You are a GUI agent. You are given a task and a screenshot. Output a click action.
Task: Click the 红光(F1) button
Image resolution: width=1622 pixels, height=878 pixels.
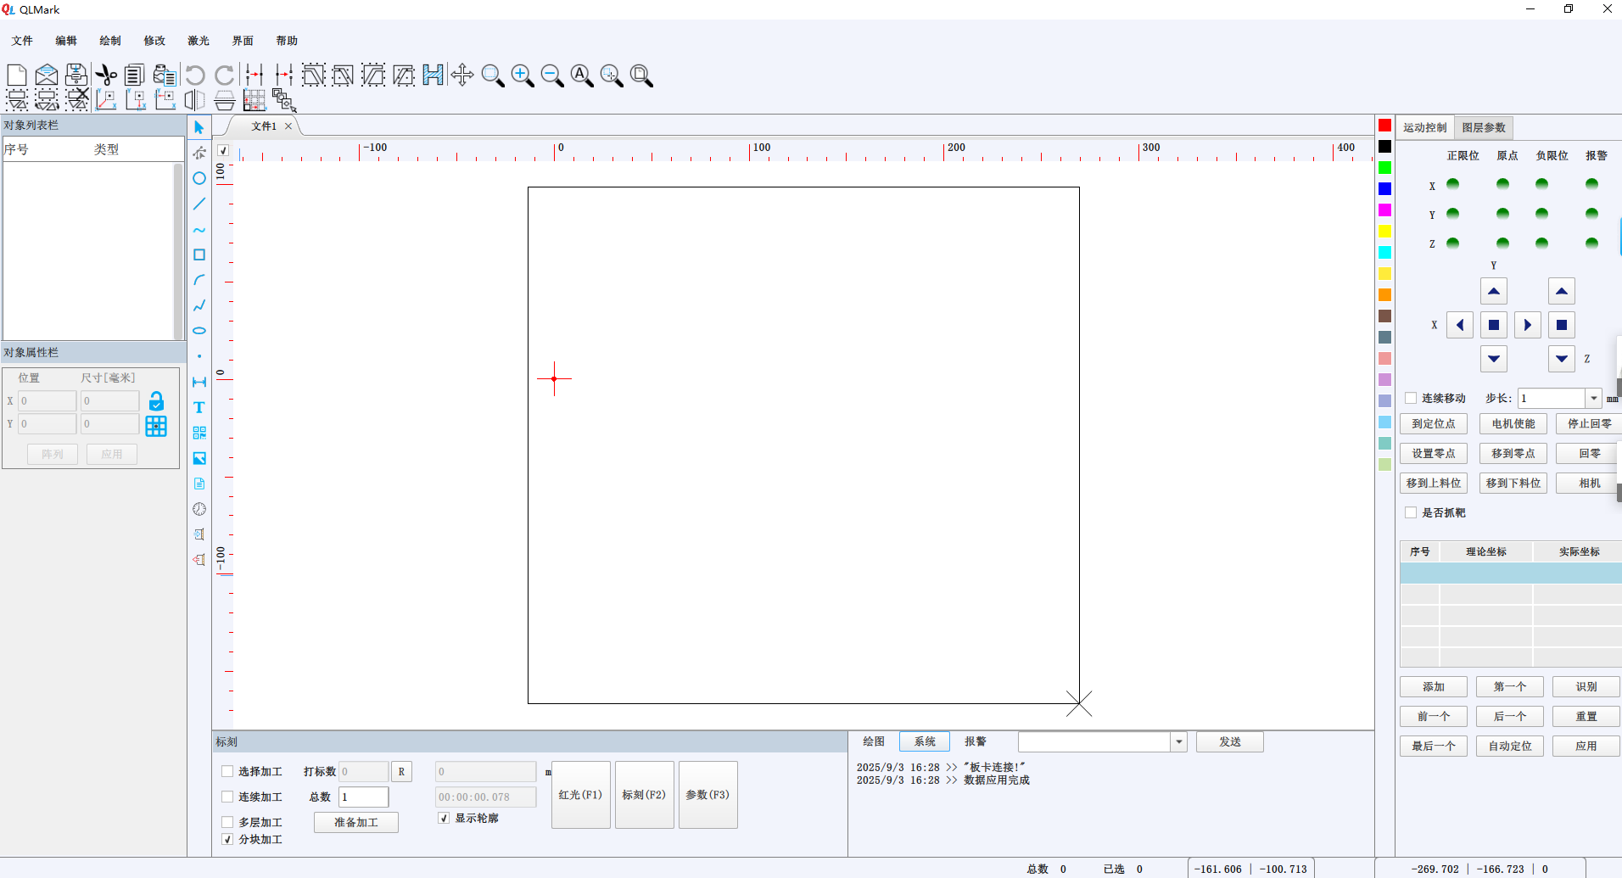tap(580, 795)
